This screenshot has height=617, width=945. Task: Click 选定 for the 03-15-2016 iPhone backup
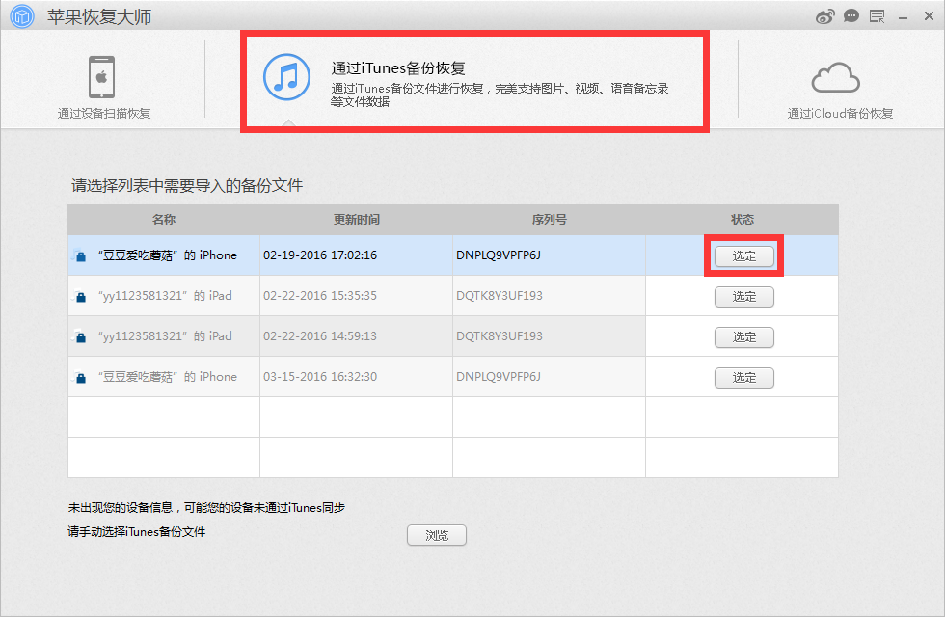tap(743, 378)
